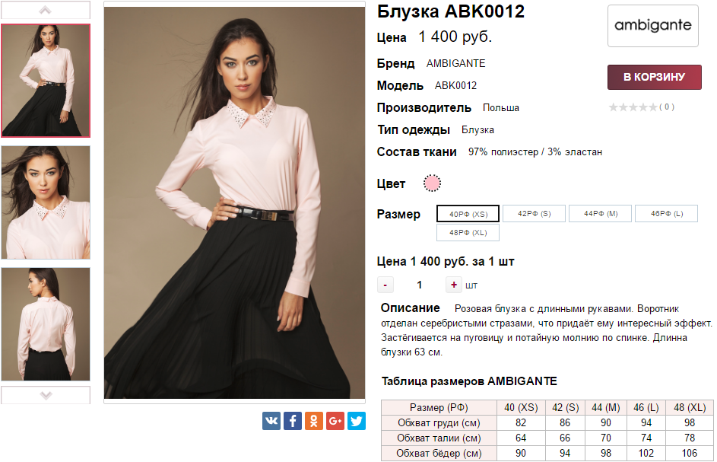This screenshot has height=462, width=717.
Task: Decrease quantity with minus button
Action: click(385, 285)
